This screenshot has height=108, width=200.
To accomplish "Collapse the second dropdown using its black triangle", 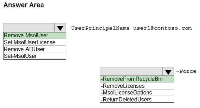I will pos(168,72).
